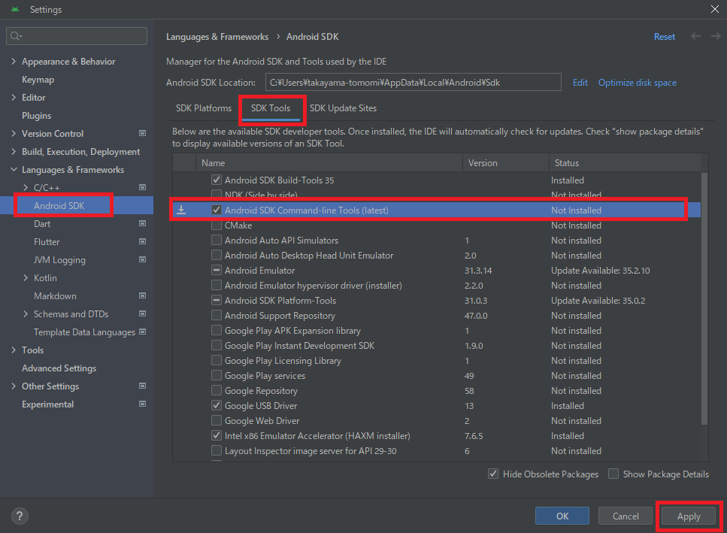Screen dimensions: 727x533
Task: Uncheck Google USB Driver
Action: [x=216, y=405]
